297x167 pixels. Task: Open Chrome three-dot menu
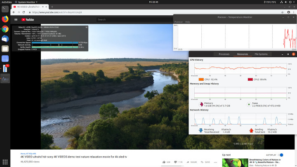[294, 12]
